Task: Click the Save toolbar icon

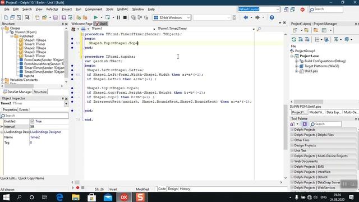Action: pos(55,17)
